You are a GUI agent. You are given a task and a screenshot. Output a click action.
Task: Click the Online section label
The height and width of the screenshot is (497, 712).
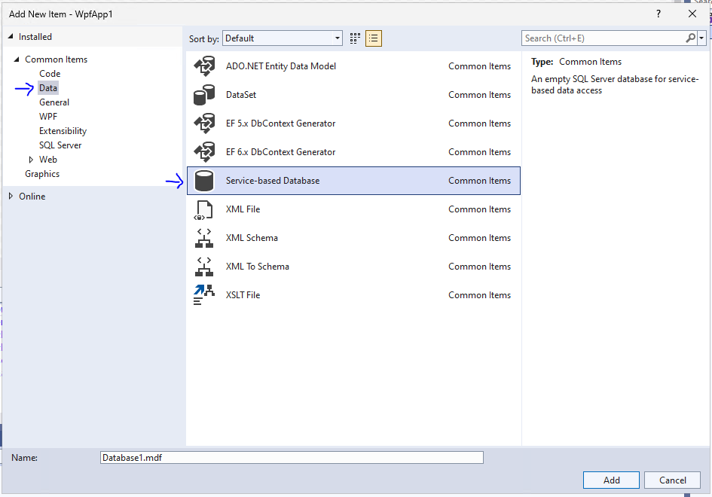tap(32, 197)
